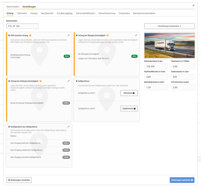This screenshot has height=188, width=201.
Task: Click info icon beside Ortung bei Übergeschwindigkeit title
Action: 108,35
